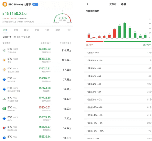This screenshot has height=141, width=152.
Task: Open the 分析 tab
Action: 47,30
